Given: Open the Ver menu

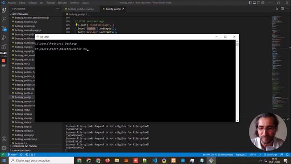Looking at the screenshot, I should pos(42,3).
